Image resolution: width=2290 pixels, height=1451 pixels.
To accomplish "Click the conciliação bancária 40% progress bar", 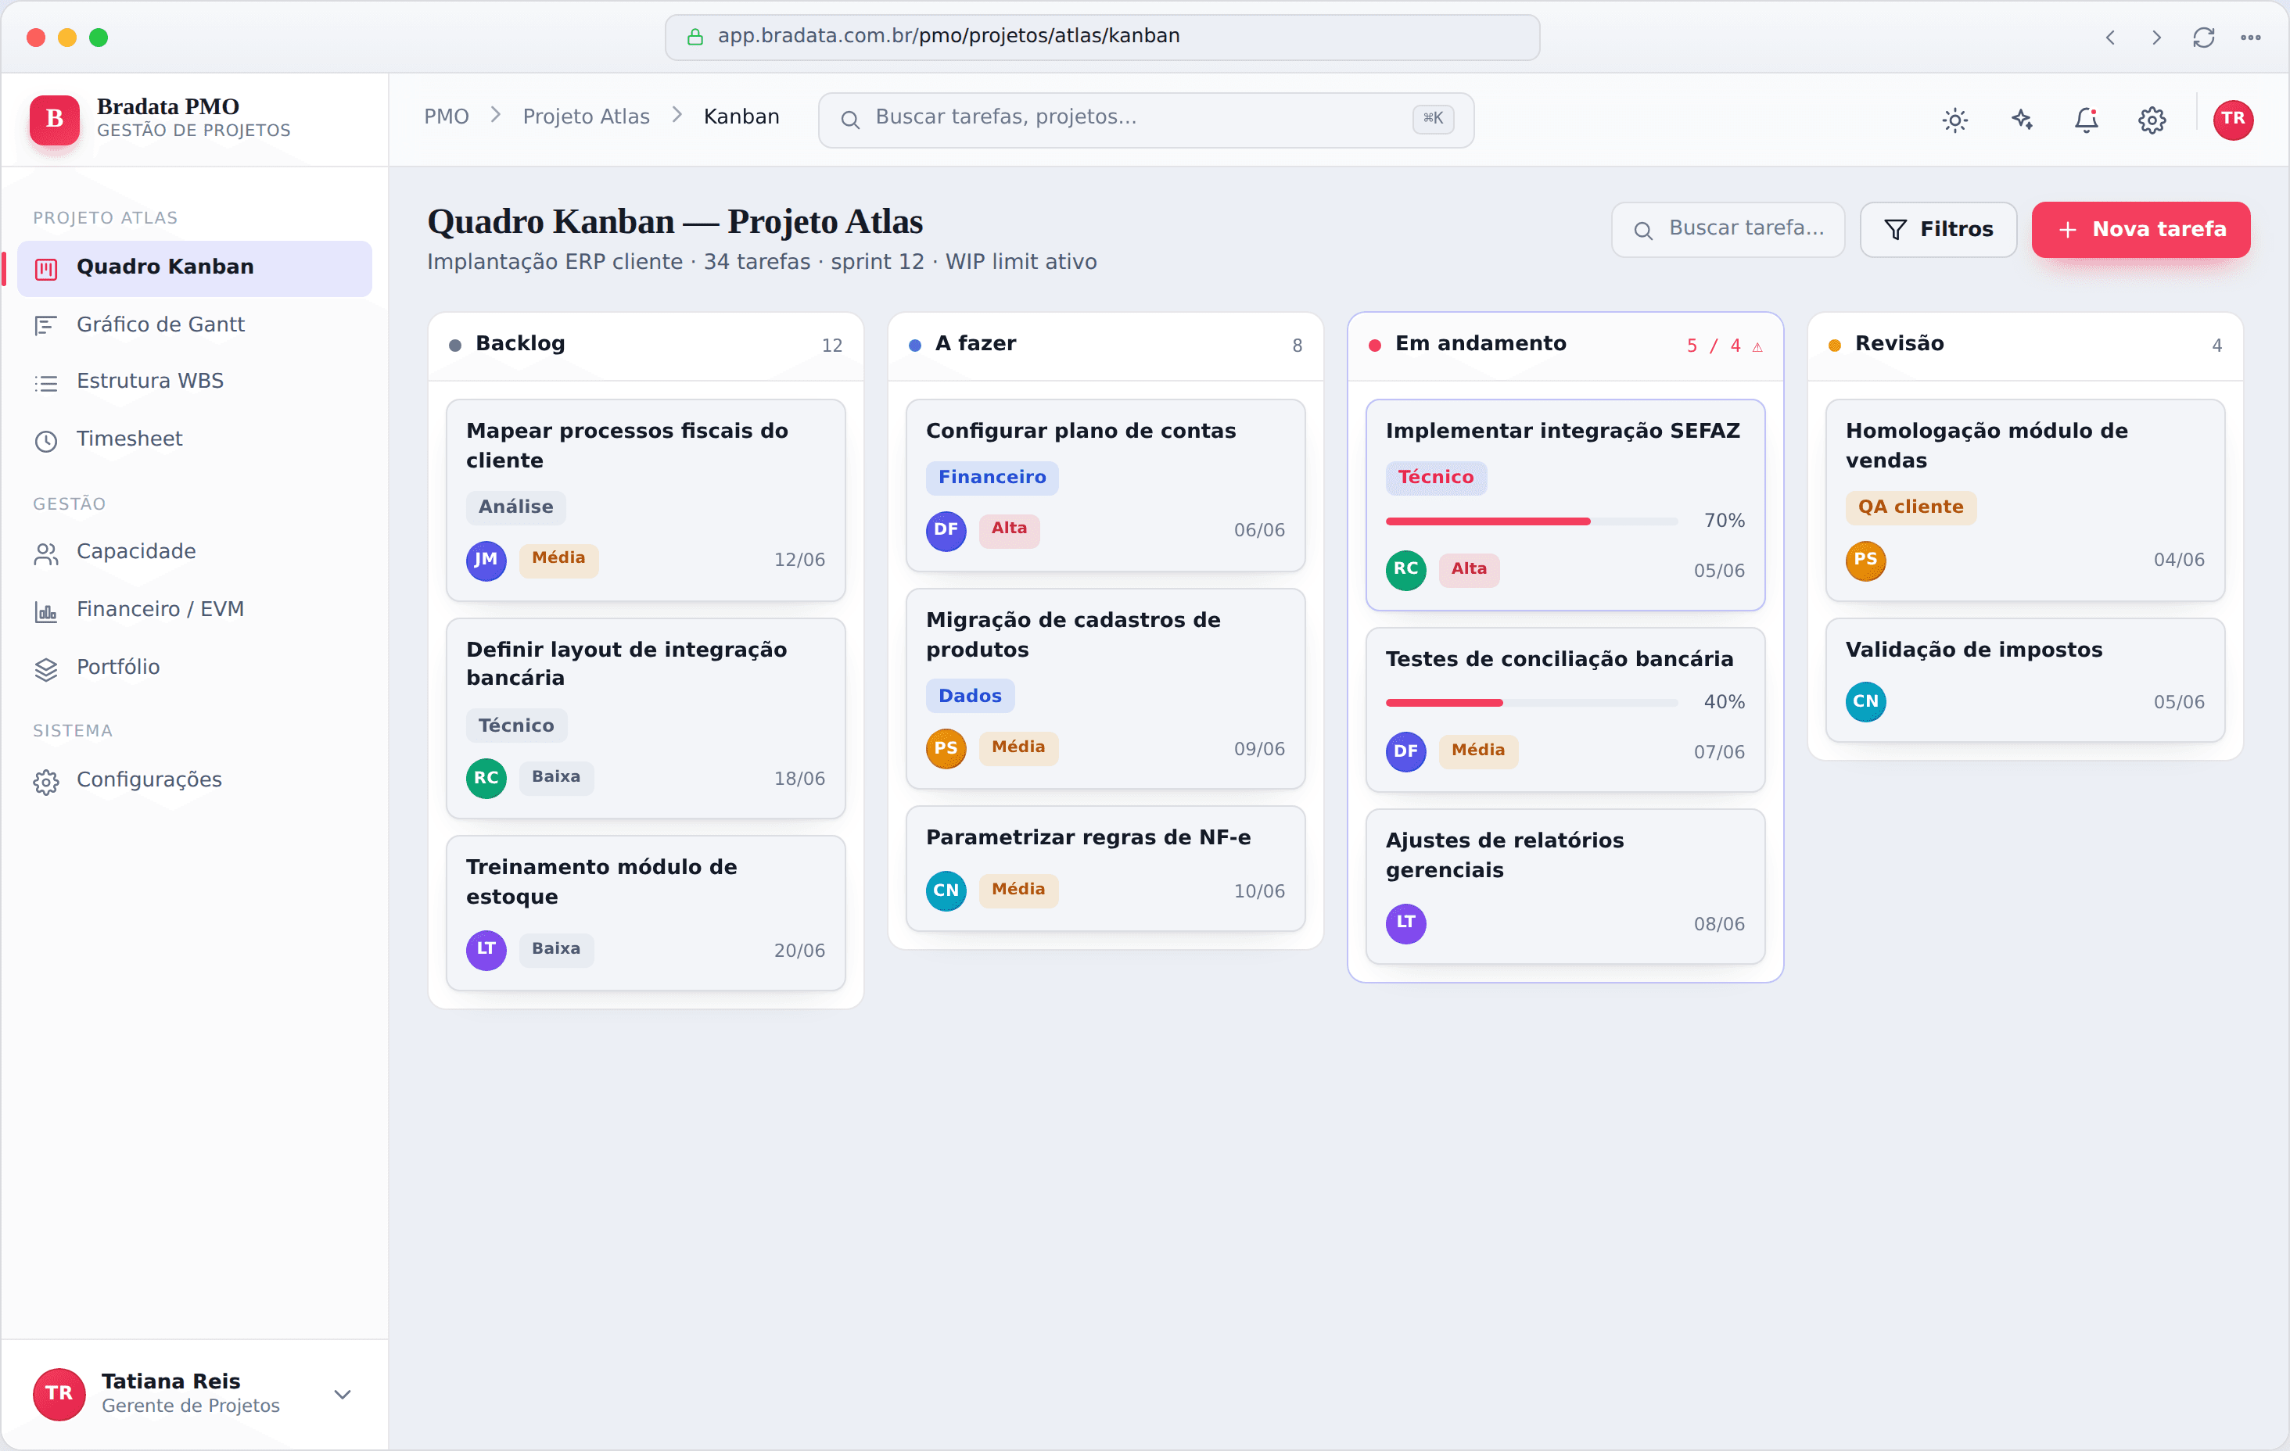I will (1531, 703).
